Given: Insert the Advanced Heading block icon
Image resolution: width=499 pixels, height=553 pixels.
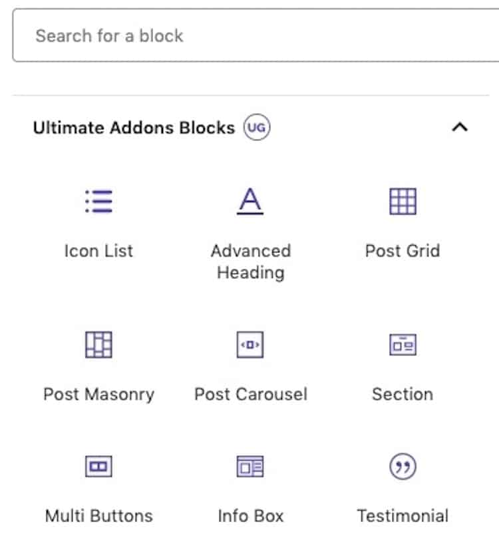Looking at the screenshot, I should point(250,201).
